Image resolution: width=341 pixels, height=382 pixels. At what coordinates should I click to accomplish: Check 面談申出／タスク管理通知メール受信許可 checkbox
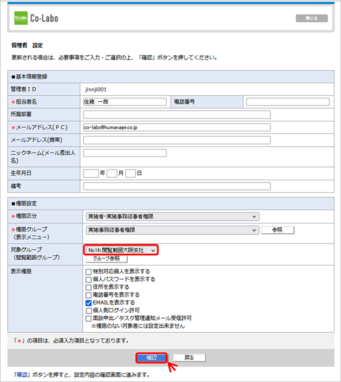click(x=89, y=319)
